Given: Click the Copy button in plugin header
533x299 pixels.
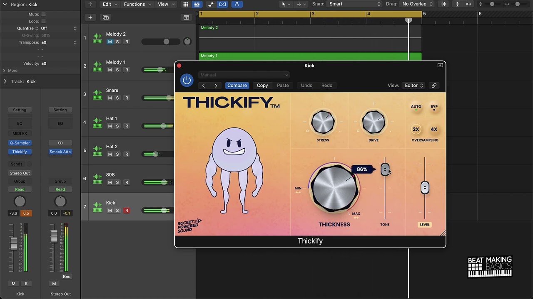Looking at the screenshot, I should [x=262, y=86].
